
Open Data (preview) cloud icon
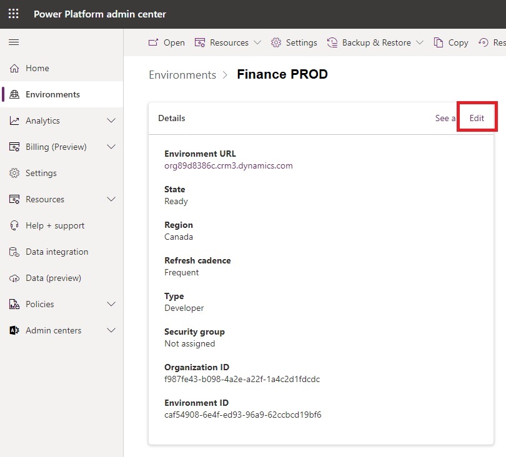[14, 278]
